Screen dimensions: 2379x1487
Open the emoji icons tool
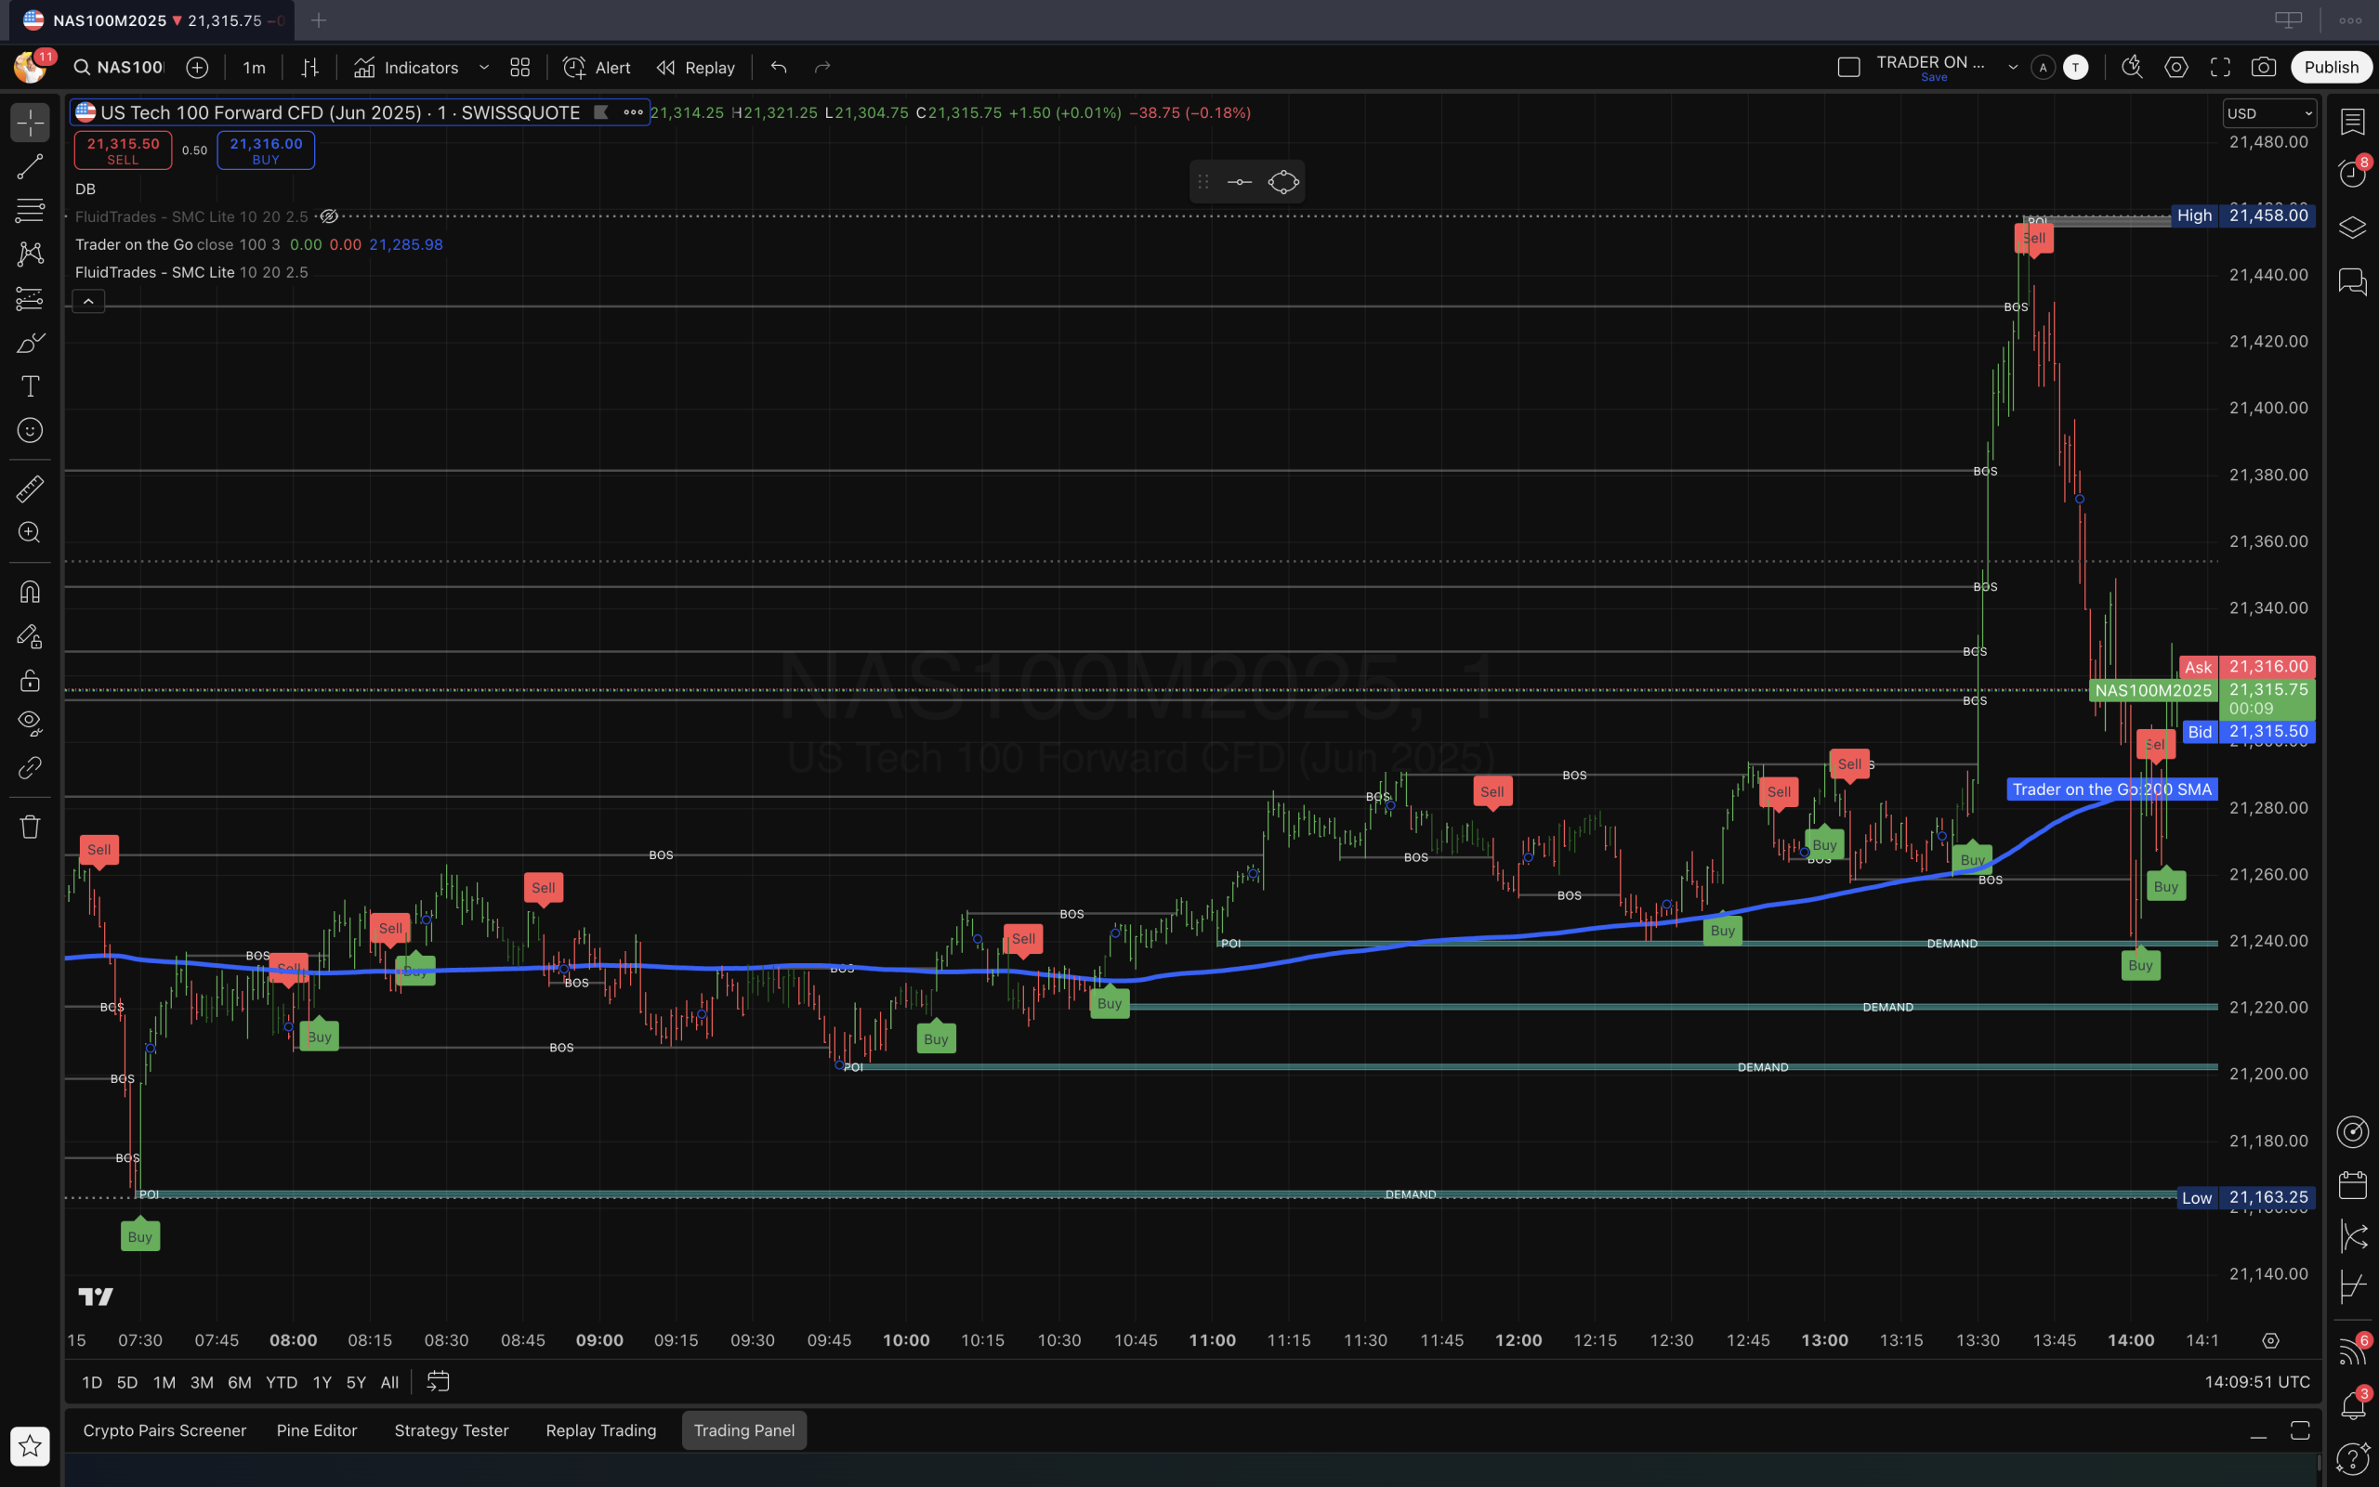click(30, 431)
